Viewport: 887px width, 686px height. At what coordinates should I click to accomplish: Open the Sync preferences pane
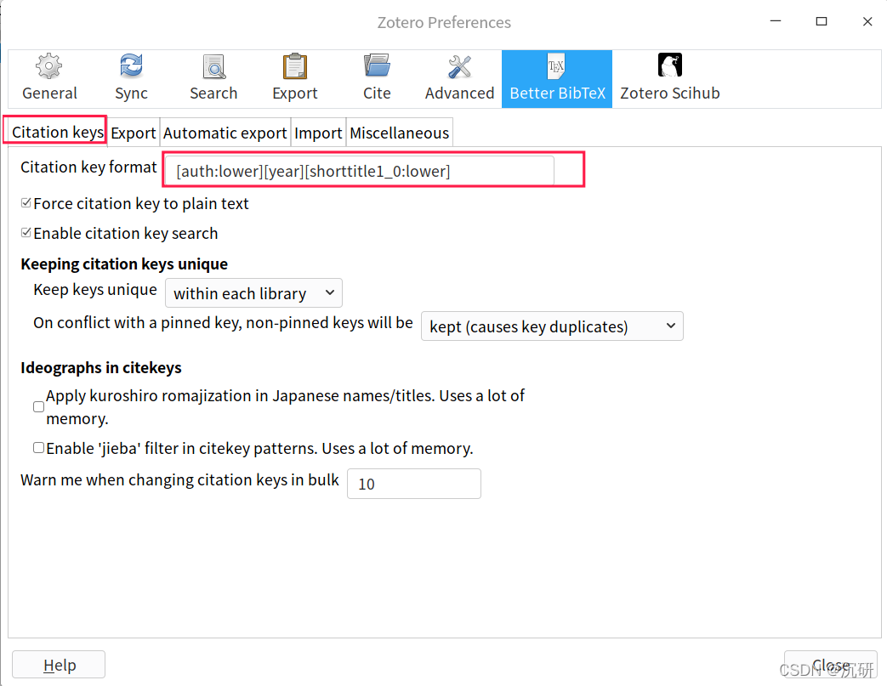pyautogui.click(x=131, y=78)
